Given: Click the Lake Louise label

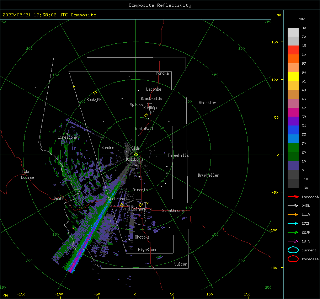Looking at the screenshot, I should (27, 175).
